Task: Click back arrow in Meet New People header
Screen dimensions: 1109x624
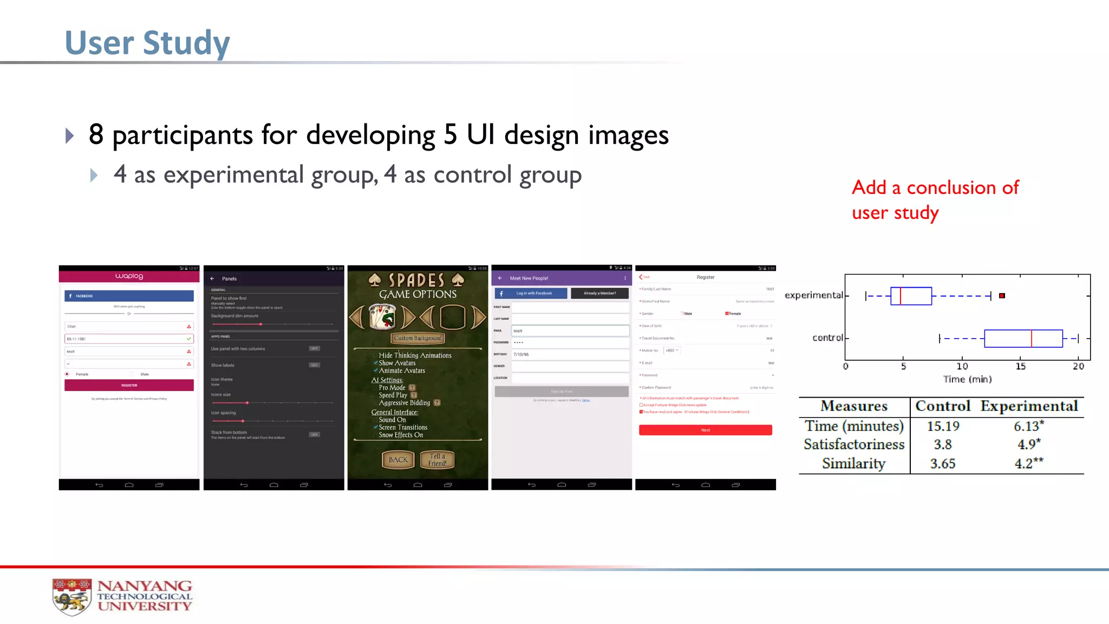Action: pyautogui.click(x=500, y=278)
